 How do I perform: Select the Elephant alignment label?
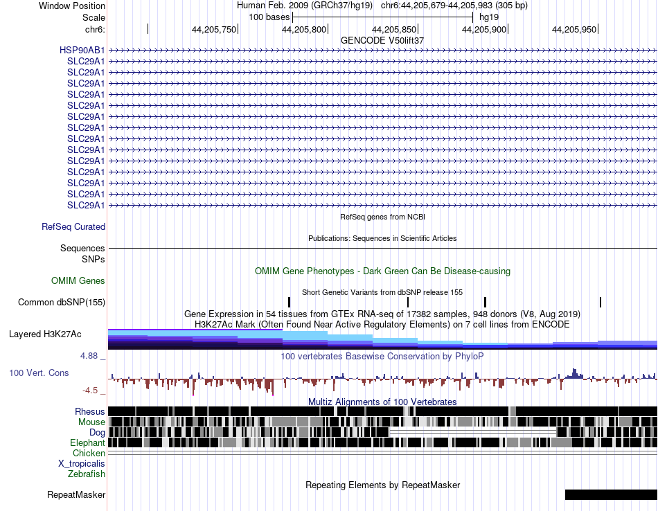pos(88,442)
